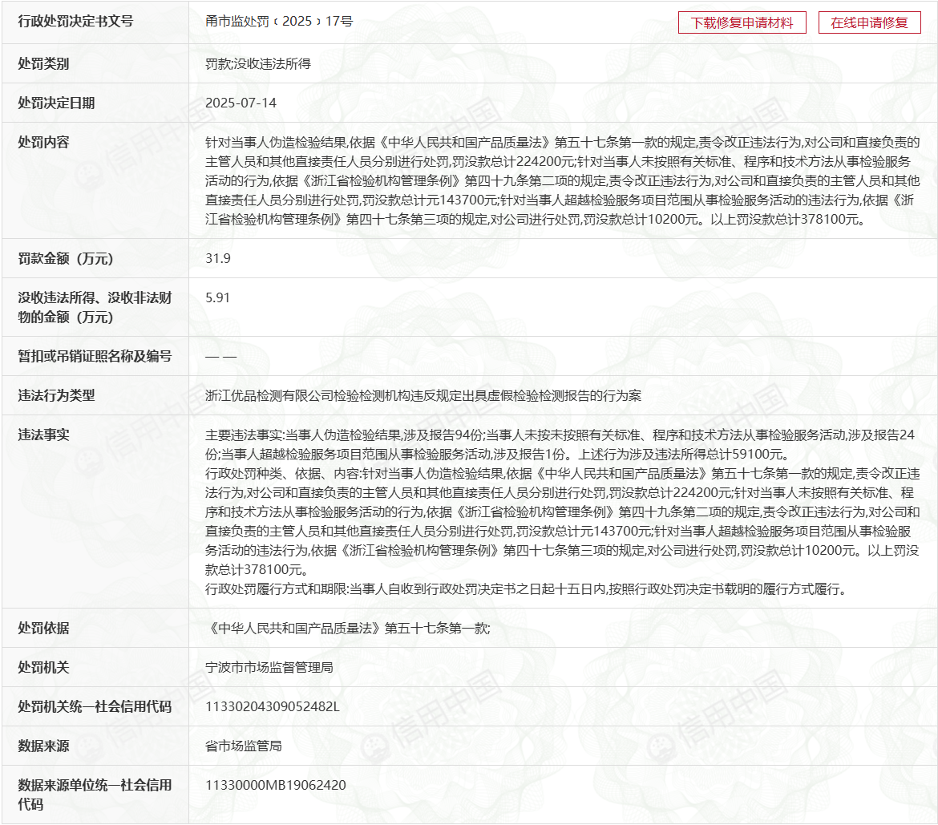
Task: Click the credit code 11330000MB19062420
Action: [x=276, y=786]
